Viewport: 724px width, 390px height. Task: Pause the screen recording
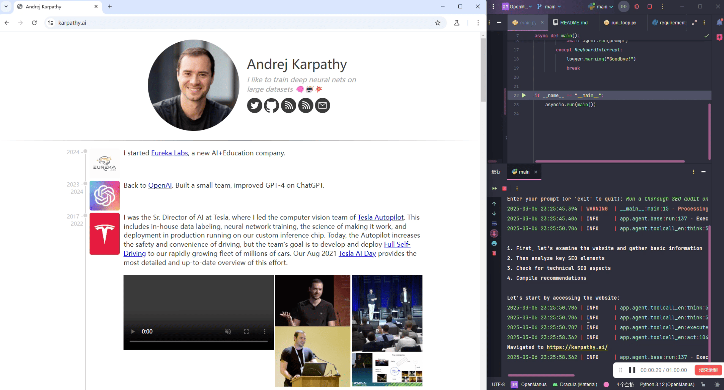tap(632, 370)
